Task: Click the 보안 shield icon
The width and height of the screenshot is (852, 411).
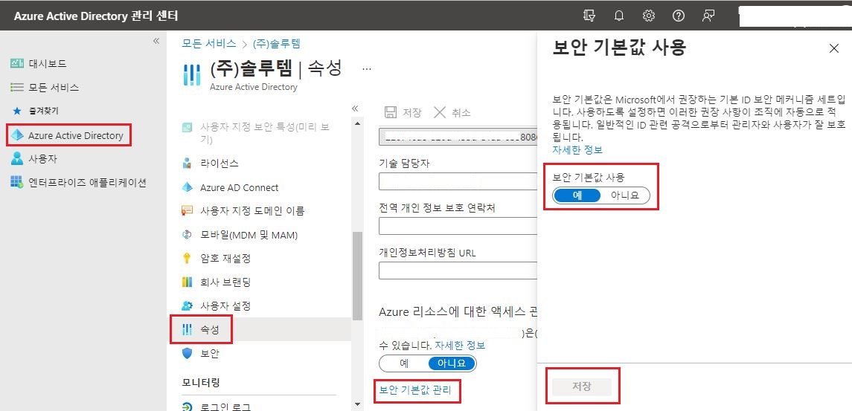Action: [x=187, y=354]
